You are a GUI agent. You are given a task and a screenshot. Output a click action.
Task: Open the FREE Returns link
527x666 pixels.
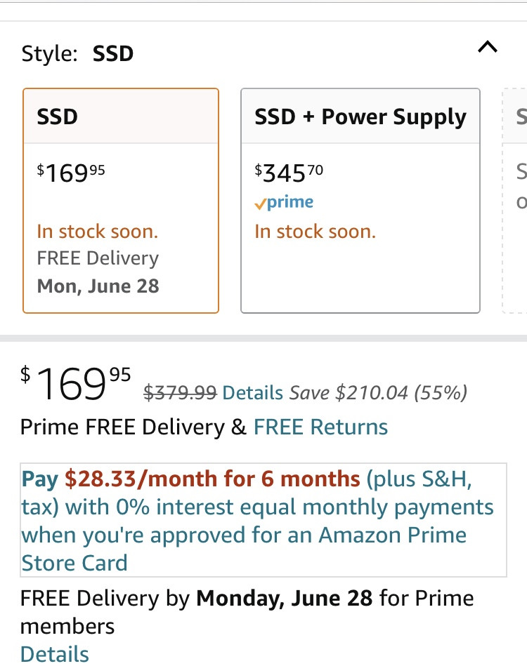point(320,427)
